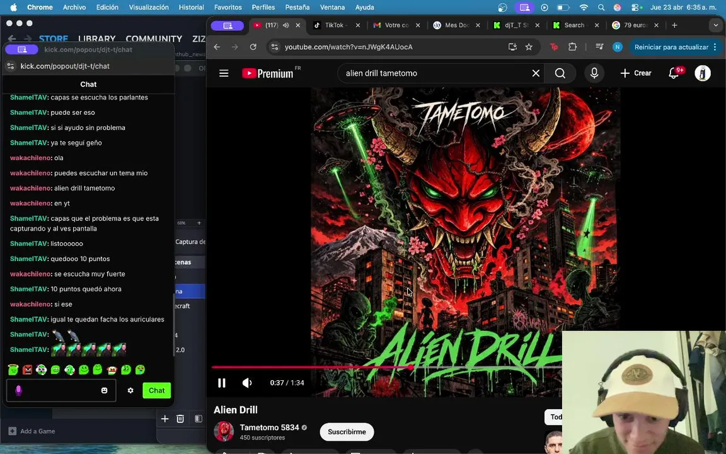Mute the YouTube video volume
Viewport: 726px width, 454px height.
click(x=247, y=383)
